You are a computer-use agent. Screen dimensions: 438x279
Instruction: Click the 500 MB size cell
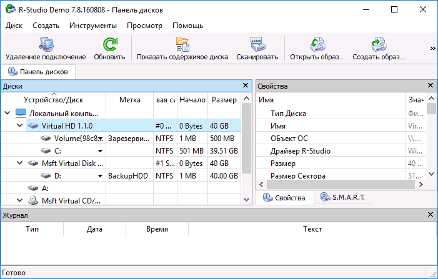pos(224,139)
